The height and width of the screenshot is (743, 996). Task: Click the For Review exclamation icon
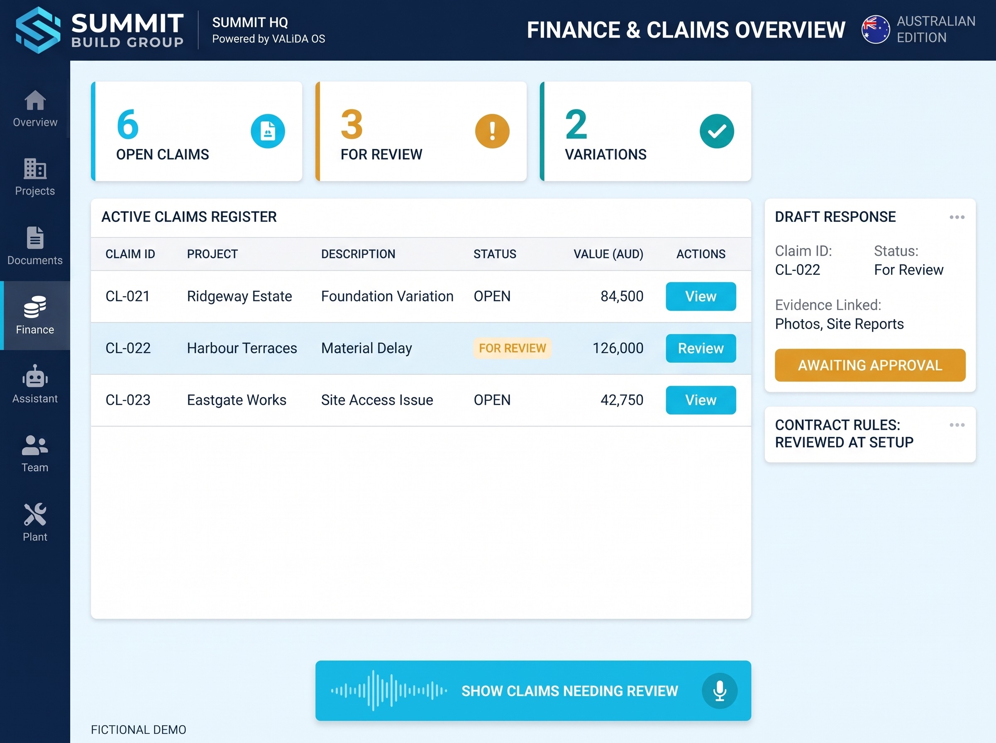click(492, 131)
